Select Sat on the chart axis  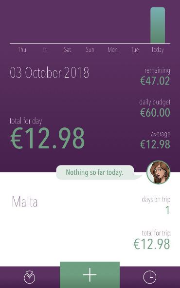(67, 50)
